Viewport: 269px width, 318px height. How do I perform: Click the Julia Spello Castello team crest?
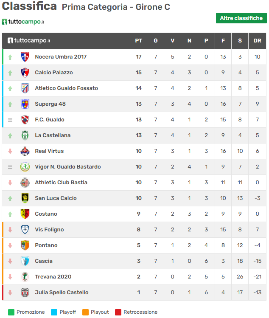coord(25,293)
